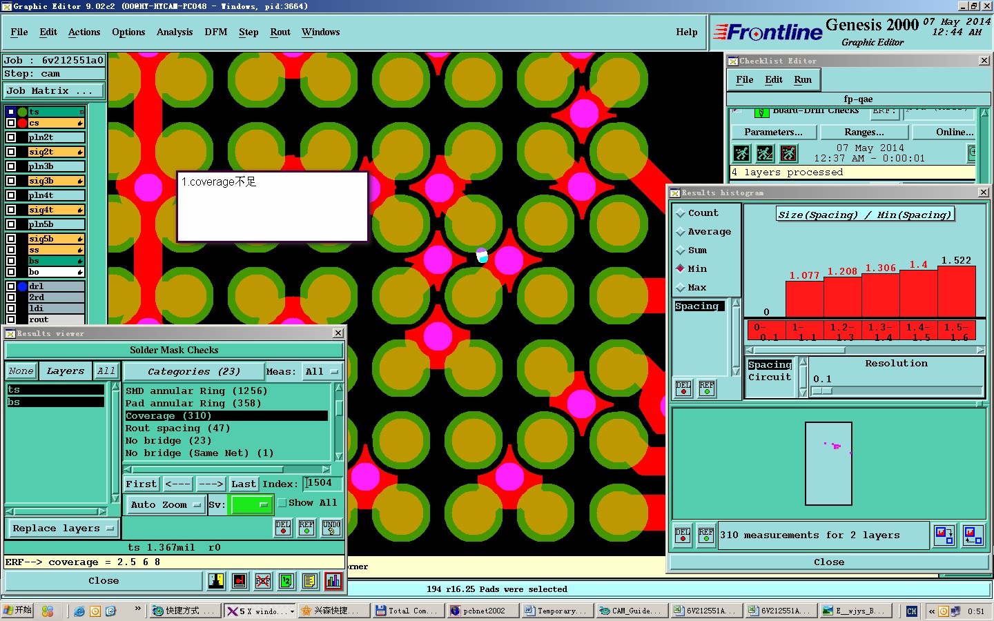Click Last navigation button
The height and width of the screenshot is (621, 994).
(x=244, y=484)
